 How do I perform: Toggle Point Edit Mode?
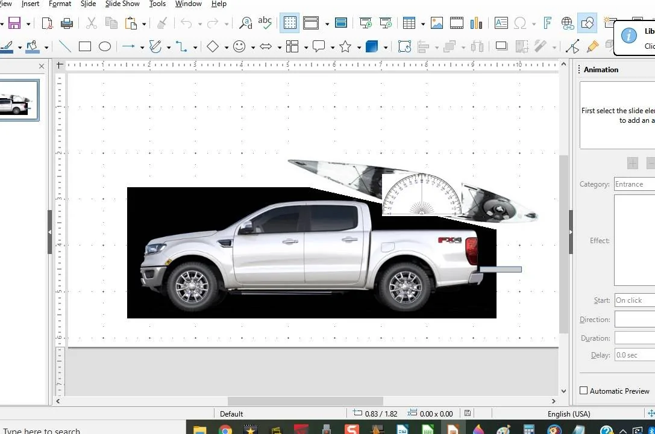(x=572, y=46)
